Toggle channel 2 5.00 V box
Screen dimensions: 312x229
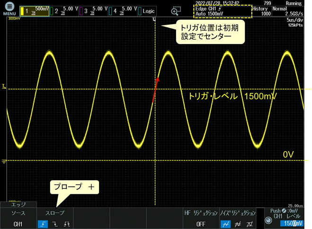[64, 11]
